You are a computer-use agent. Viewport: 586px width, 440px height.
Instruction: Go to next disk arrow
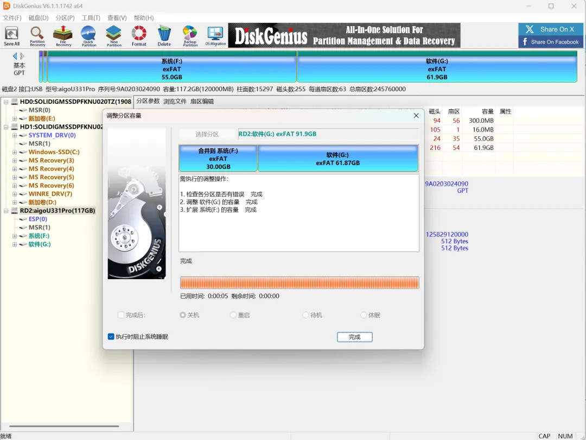tap(22, 56)
